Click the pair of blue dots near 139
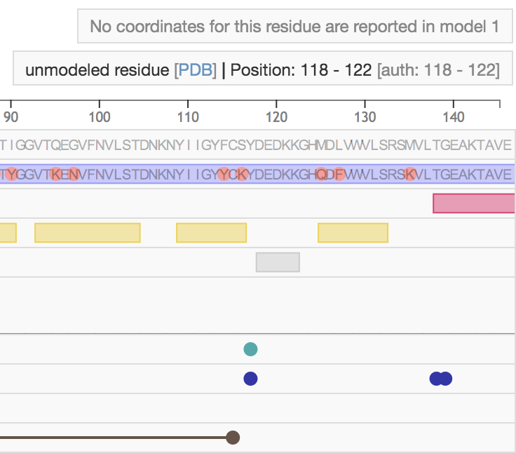This screenshot has width=516, height=453. click(x=441, y=379)
